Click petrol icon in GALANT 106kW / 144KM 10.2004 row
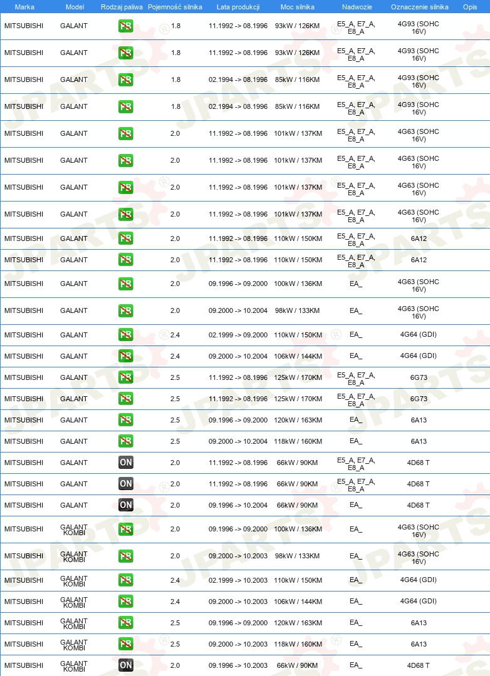The width and height of the screenshot is (490, 676). pos(125,356)
